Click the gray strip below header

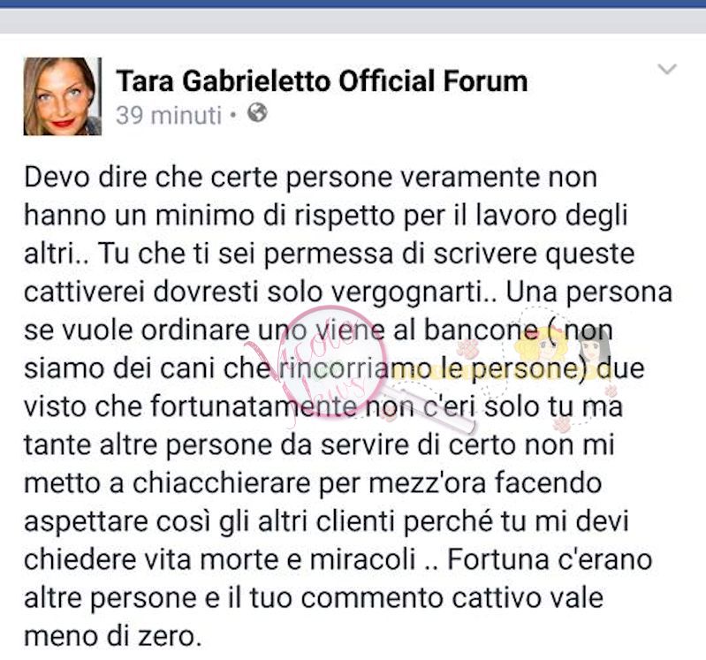(353, 20)
